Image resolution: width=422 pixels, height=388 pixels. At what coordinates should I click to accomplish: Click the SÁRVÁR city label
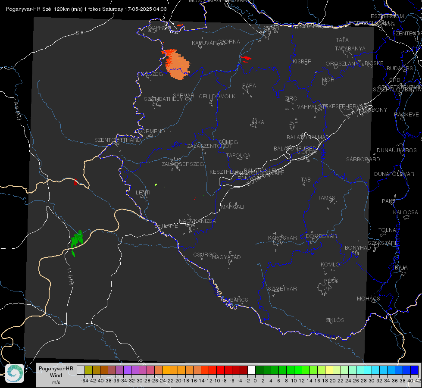[184, 96]
